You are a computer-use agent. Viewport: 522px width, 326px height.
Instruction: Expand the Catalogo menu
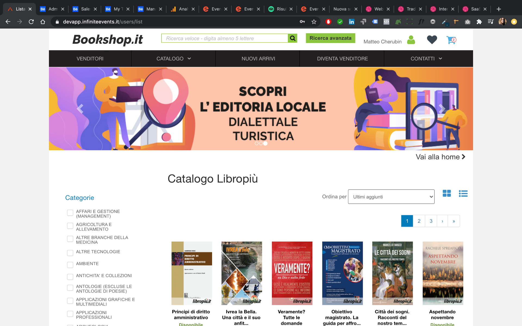click(x=173, y=59)
